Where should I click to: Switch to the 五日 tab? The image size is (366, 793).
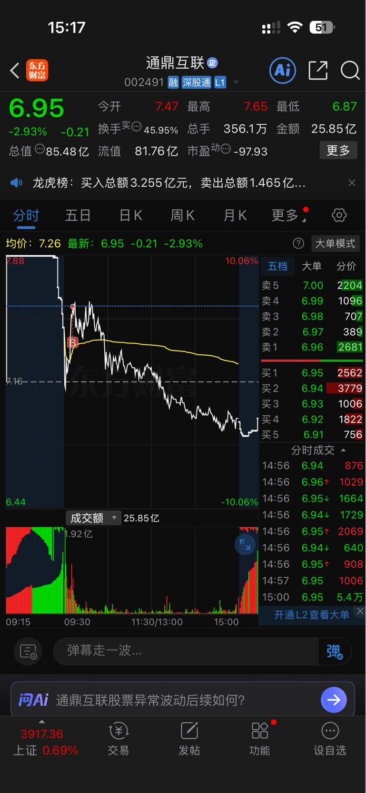[78, 215]
